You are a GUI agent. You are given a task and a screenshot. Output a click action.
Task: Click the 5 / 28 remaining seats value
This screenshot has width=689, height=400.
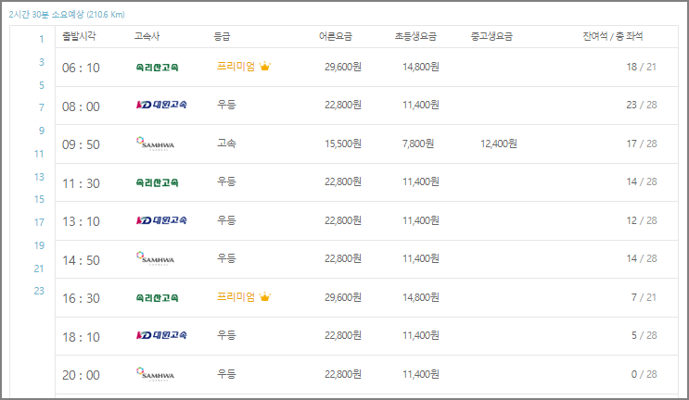pyautogui.click(x=644, y=335)
